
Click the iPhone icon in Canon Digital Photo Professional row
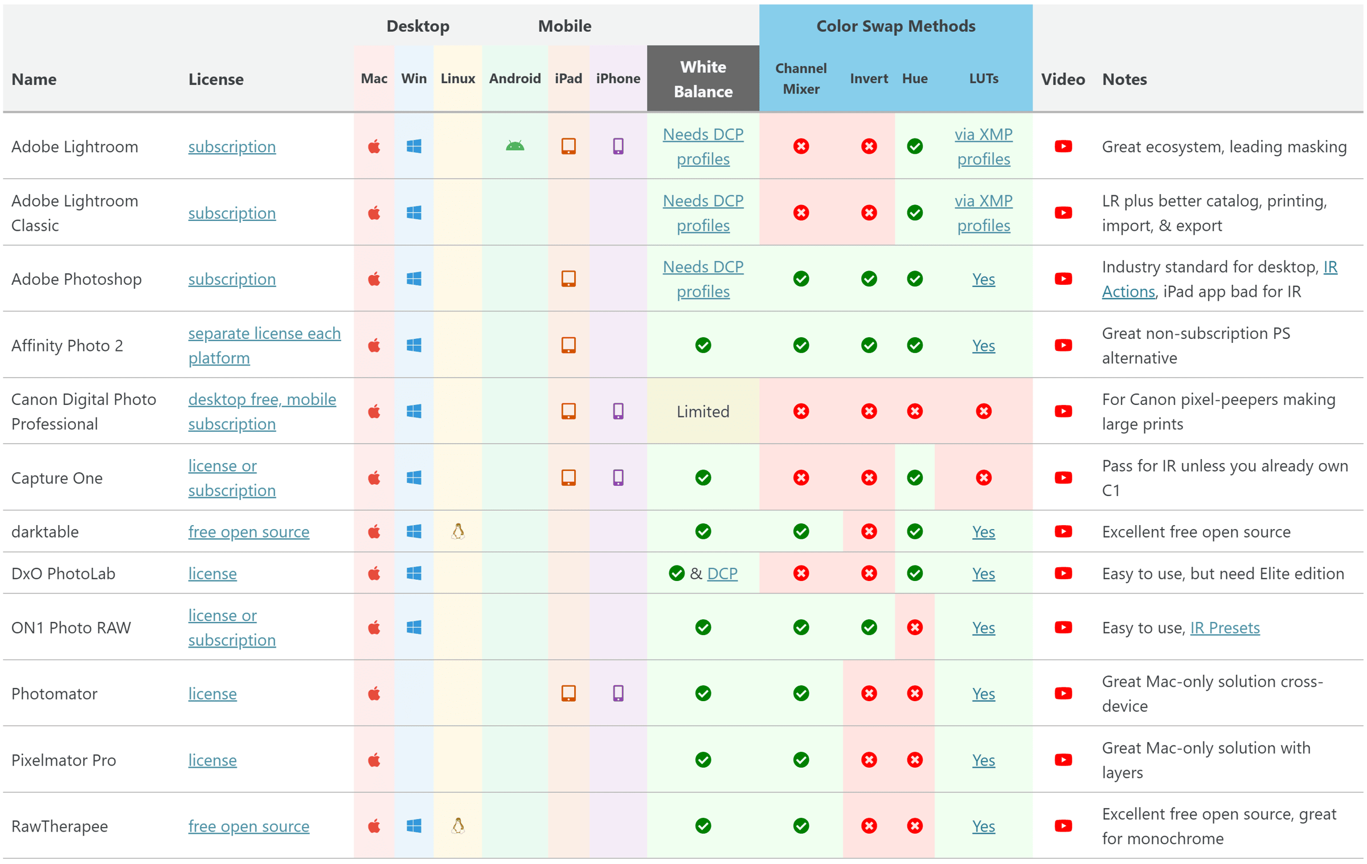click(618, 411)
